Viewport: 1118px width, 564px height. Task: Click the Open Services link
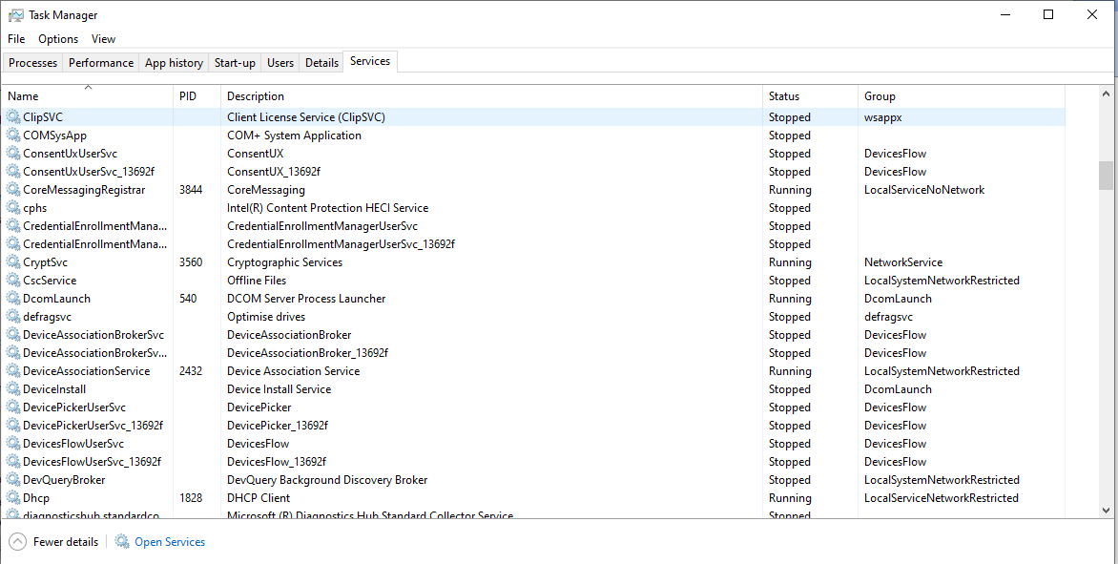coord(170,542)
